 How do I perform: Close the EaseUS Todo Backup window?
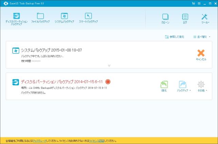point(216,4)
